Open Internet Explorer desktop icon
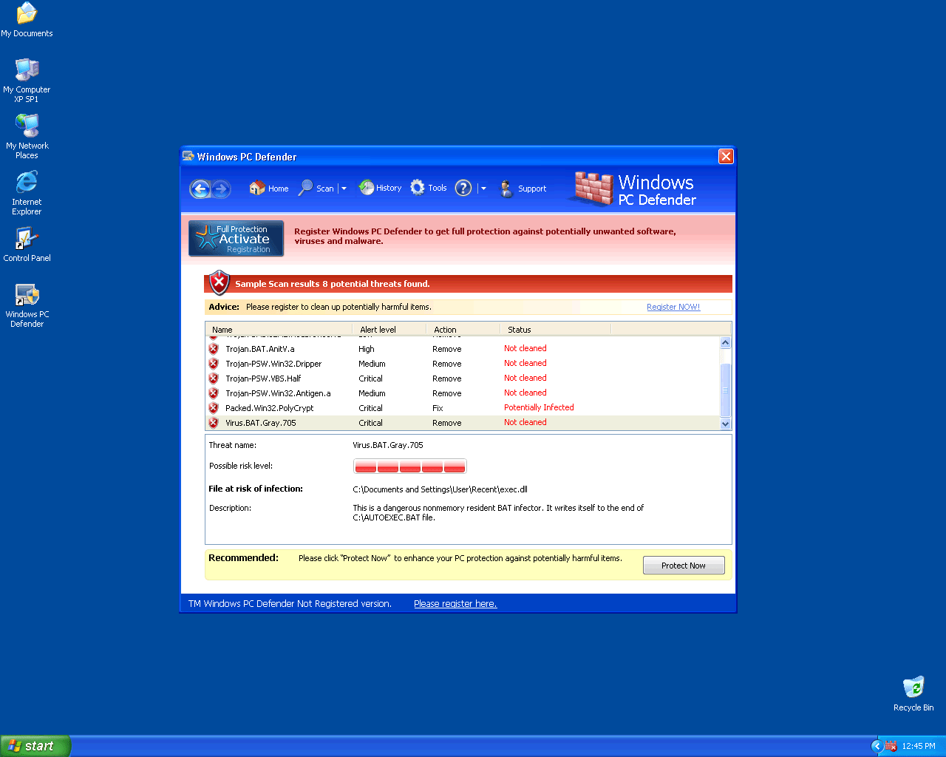Image resolution: width=946 pixels, height=757 pixels. (x=27, y=192)
